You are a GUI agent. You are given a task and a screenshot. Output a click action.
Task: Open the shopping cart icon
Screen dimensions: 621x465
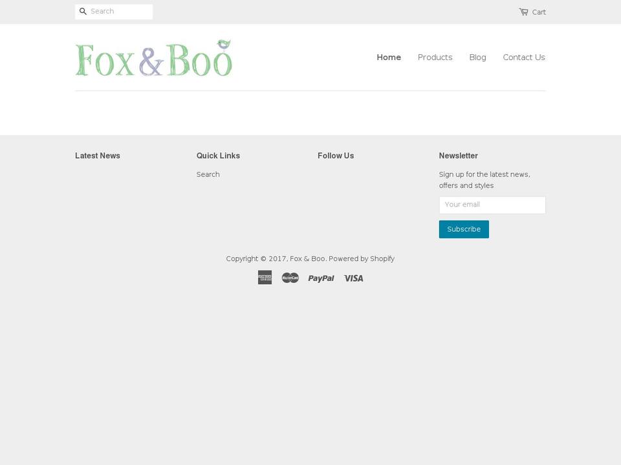pyautogui.click(x=523, y=12)
